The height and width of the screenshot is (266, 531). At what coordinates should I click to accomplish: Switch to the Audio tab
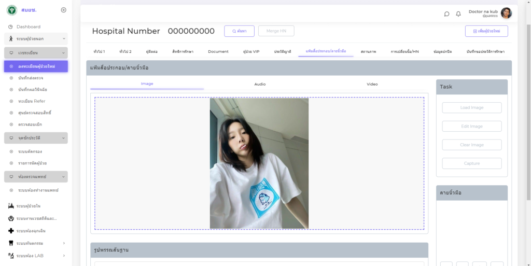coord(260,84)
